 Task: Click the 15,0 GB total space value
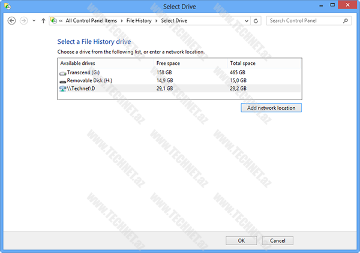pyautogui.click(x=238, y=80)
